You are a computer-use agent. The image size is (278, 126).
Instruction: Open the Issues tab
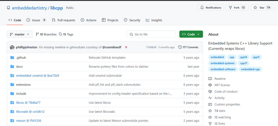[36, 20]
